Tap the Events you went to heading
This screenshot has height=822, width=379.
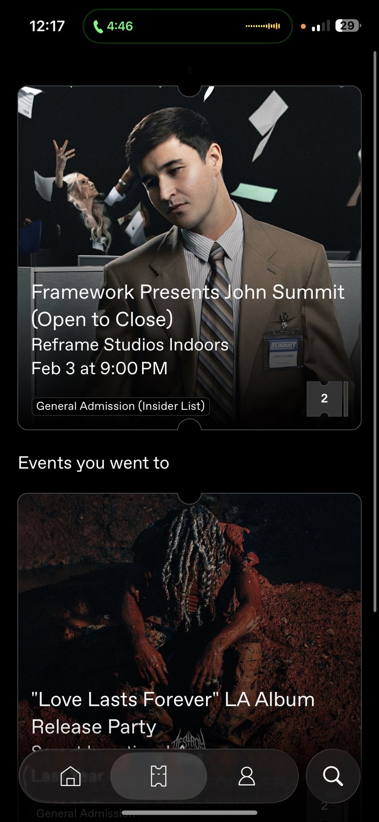pos(94,463)
